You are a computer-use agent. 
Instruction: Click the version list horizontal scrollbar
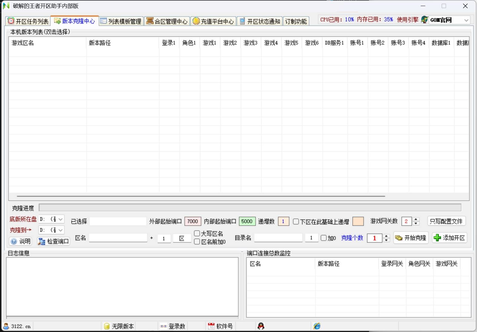[201, 196]
